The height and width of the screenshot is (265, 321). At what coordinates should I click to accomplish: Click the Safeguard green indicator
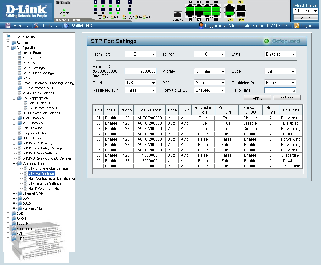click(267, 41)
